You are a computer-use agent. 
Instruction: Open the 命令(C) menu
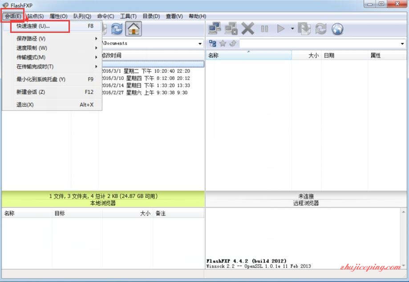[x=105, y=16]
